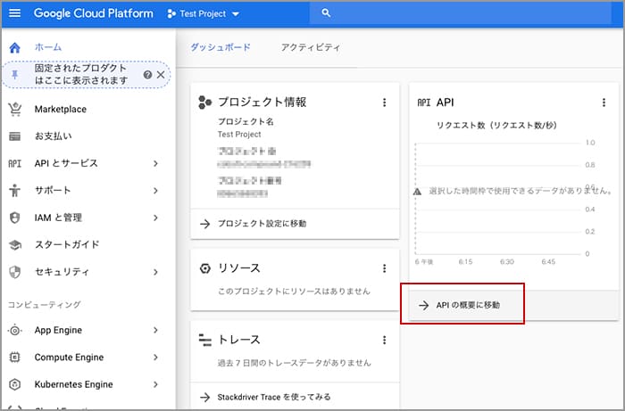Click the arrow beside プロジェクト設定に移動
This screenshot has height=411, width=625.
(204, 224)
